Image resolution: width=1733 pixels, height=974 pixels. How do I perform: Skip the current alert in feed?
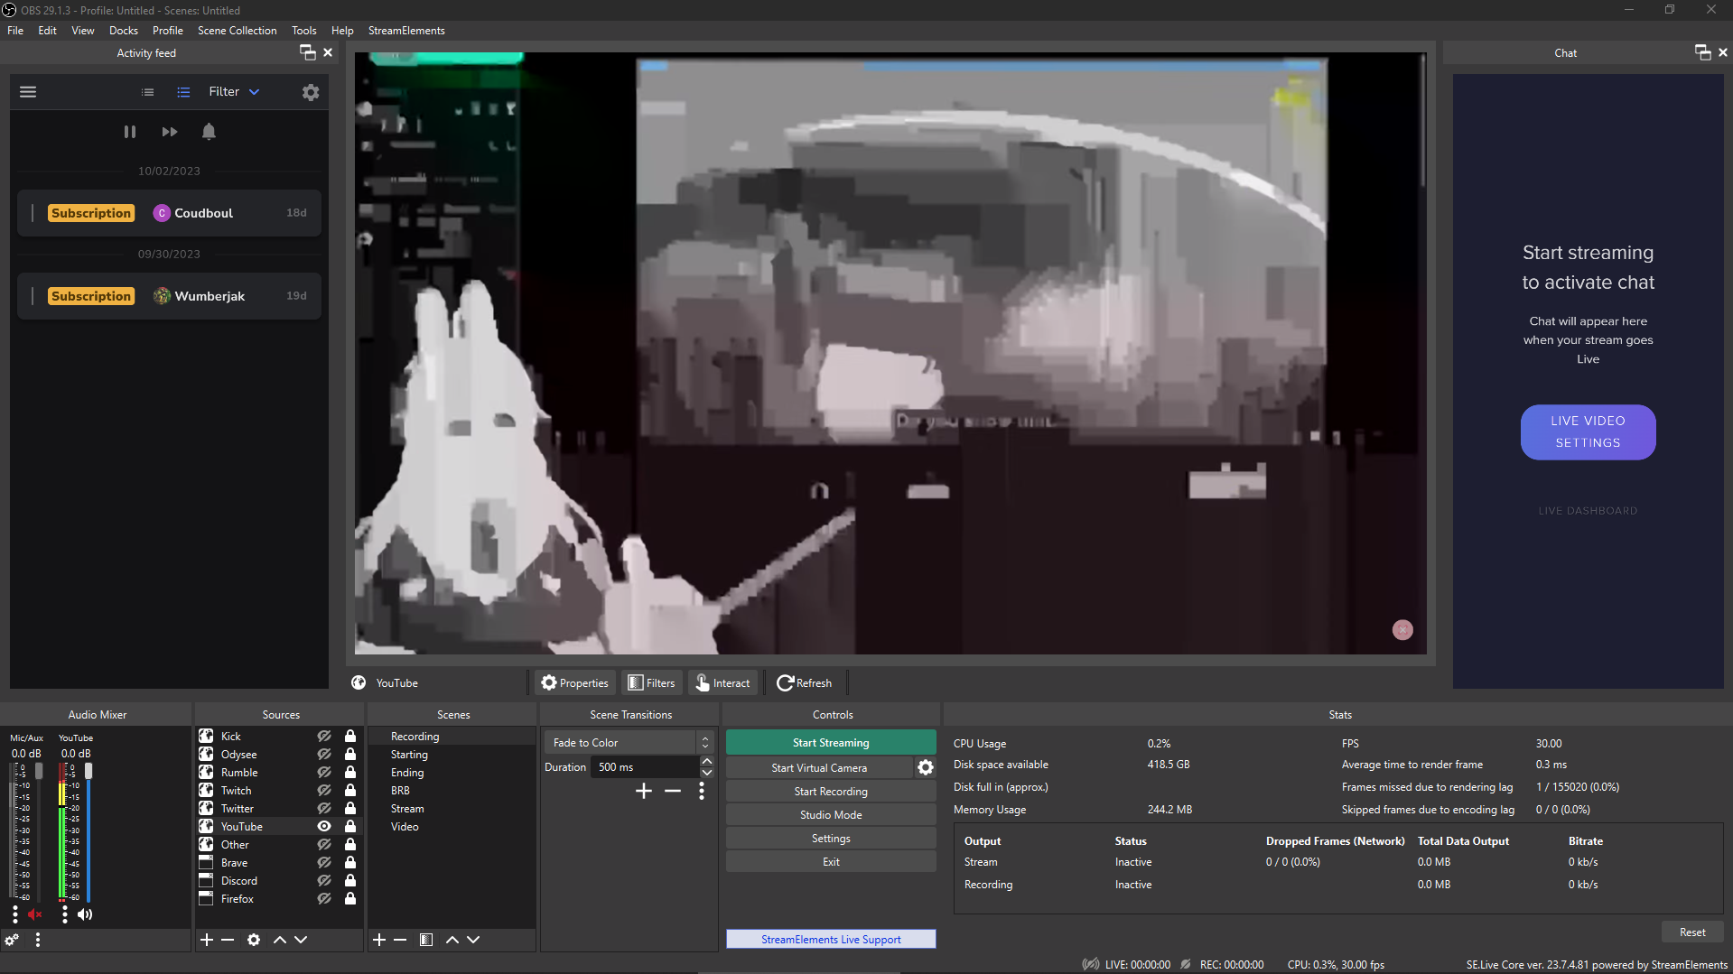(x=170, y=132)
